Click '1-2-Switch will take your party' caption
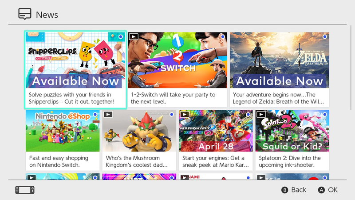This screenshot has width=355, height=200. 173,98
